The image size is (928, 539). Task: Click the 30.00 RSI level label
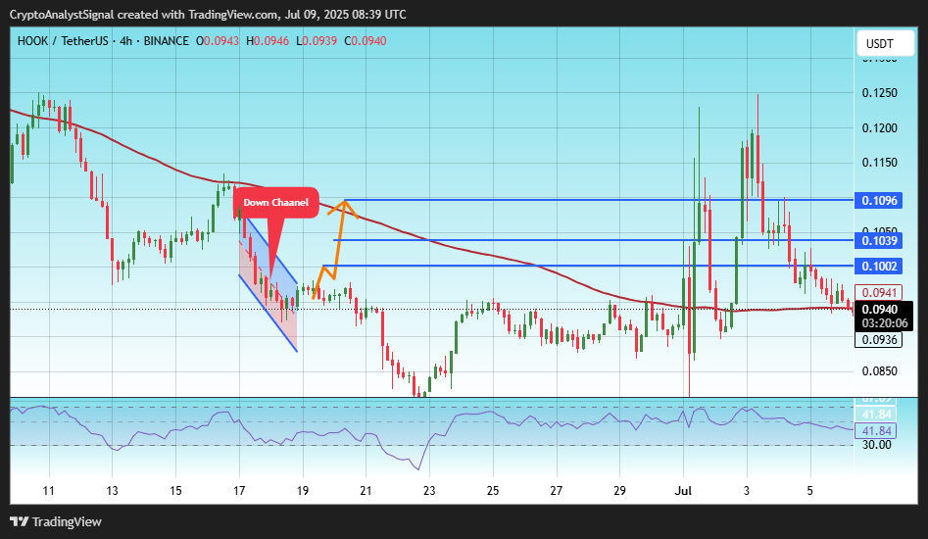[876, 445]
